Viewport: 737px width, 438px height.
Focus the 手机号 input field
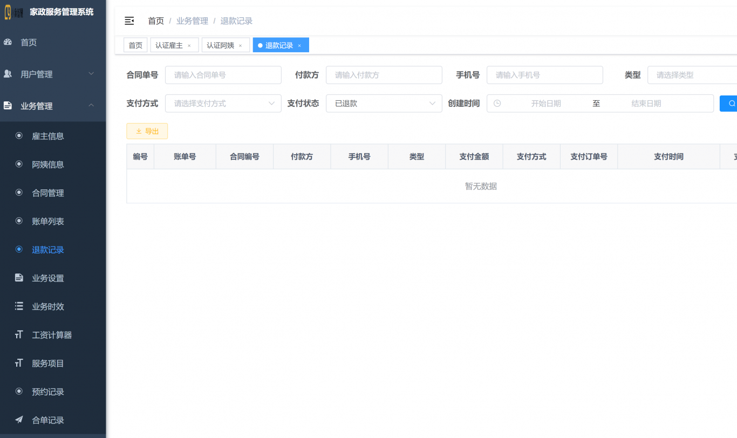545,75
